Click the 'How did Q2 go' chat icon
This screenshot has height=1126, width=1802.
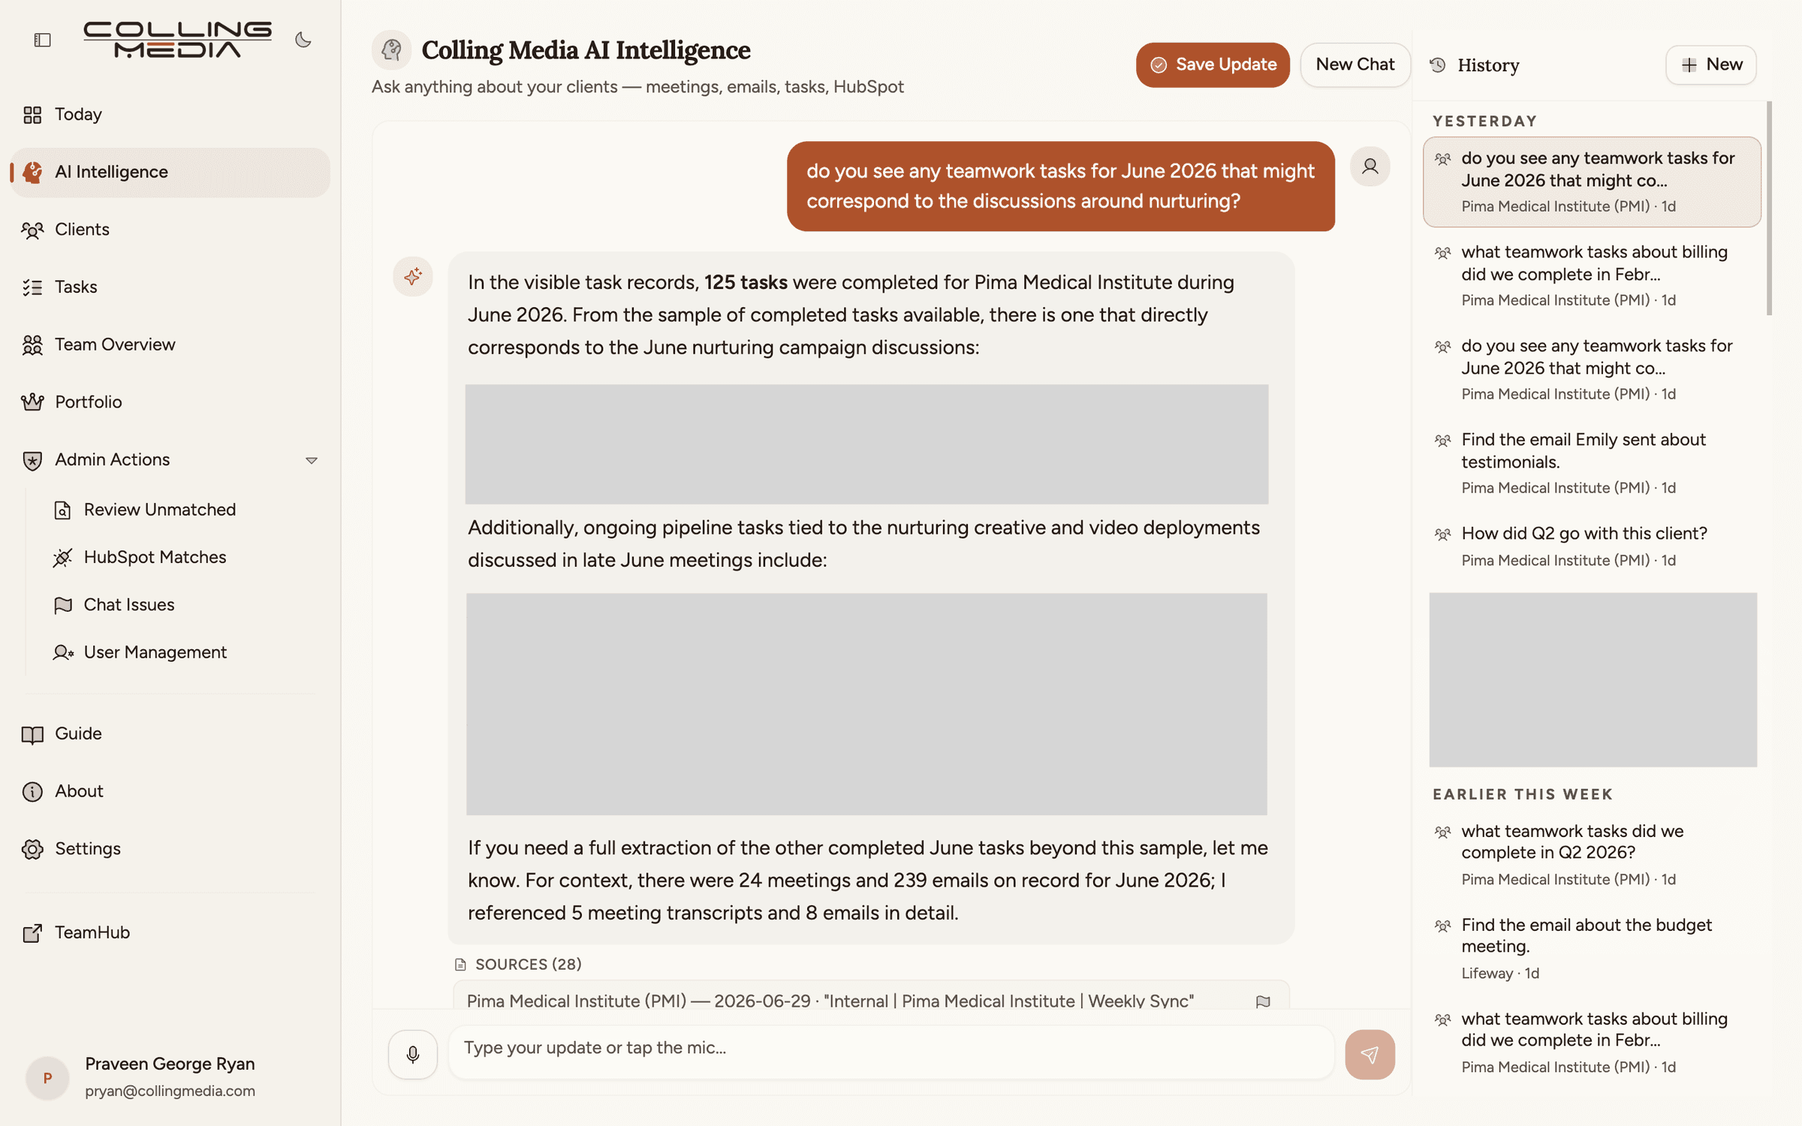1442,534
